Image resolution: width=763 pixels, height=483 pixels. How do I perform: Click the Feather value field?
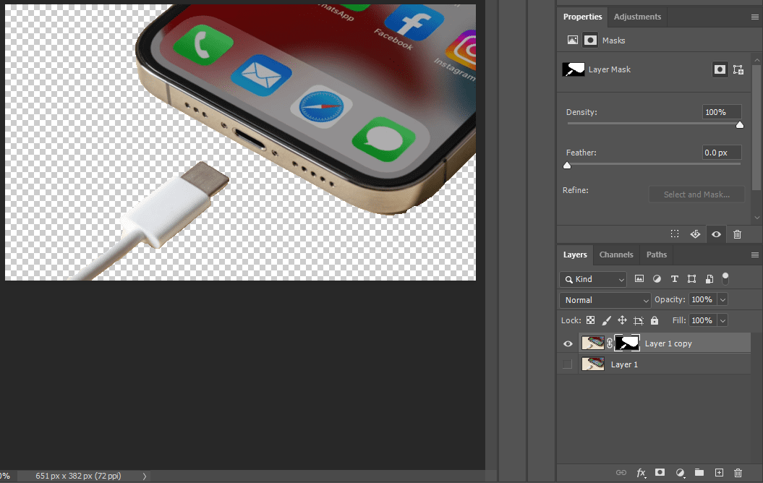[x=722, y=153]
